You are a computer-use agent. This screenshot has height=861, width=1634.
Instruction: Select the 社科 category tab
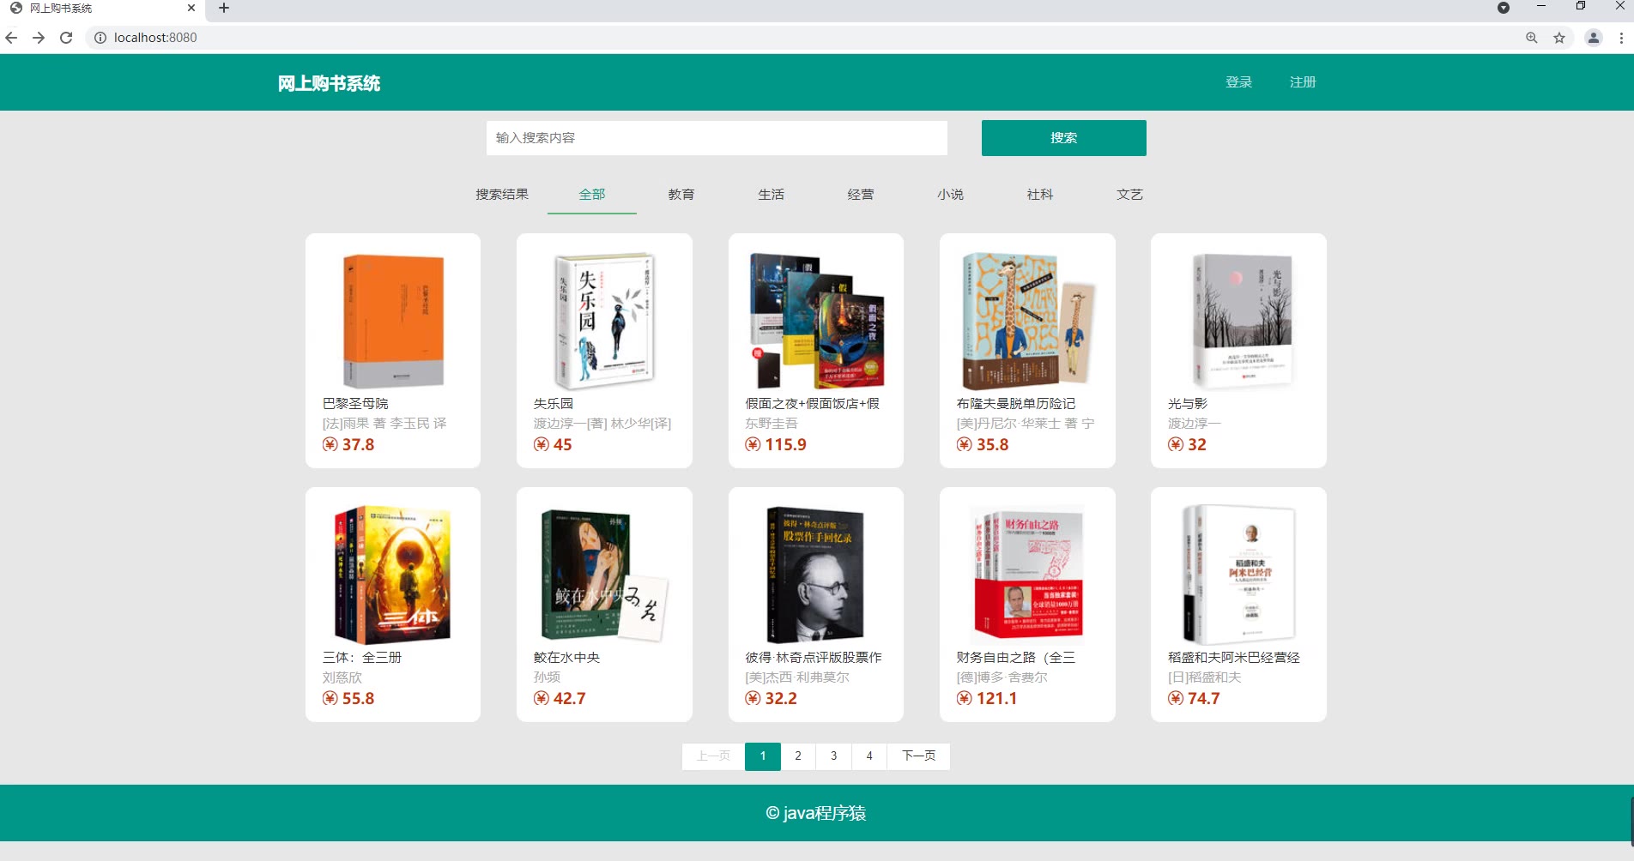coord(1040,195)
